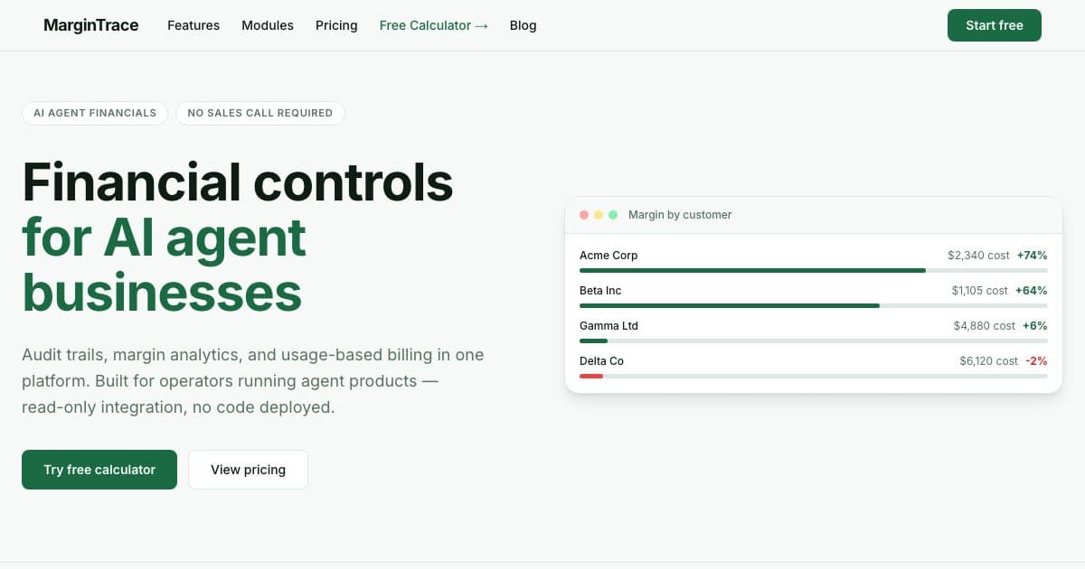Click the red window dot

coord(584,215)
